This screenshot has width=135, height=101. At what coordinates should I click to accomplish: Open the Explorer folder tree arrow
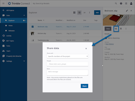[24, 20]
